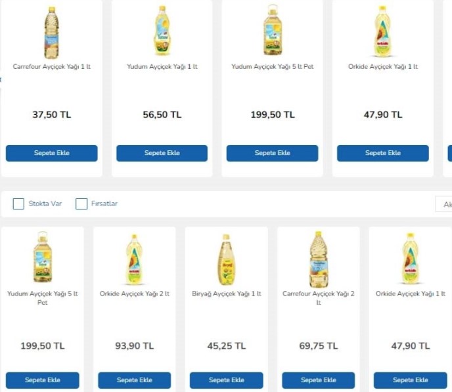Open the Carrefour Ayçiçek Yağı 2 lt product image
452x392 pixels.
[318, 259]
